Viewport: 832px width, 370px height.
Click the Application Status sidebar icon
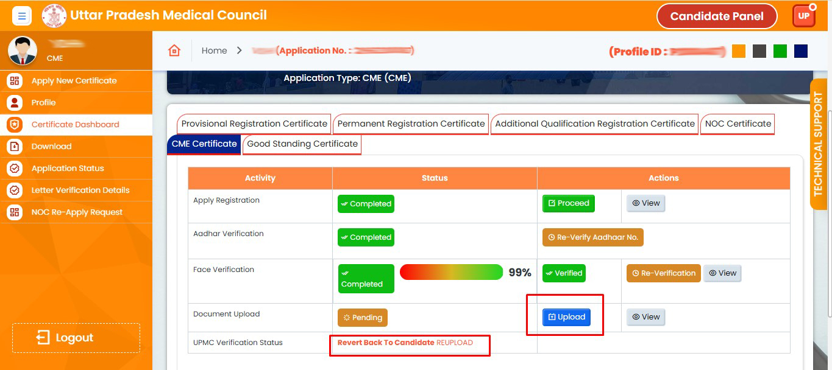click(15, 168)
